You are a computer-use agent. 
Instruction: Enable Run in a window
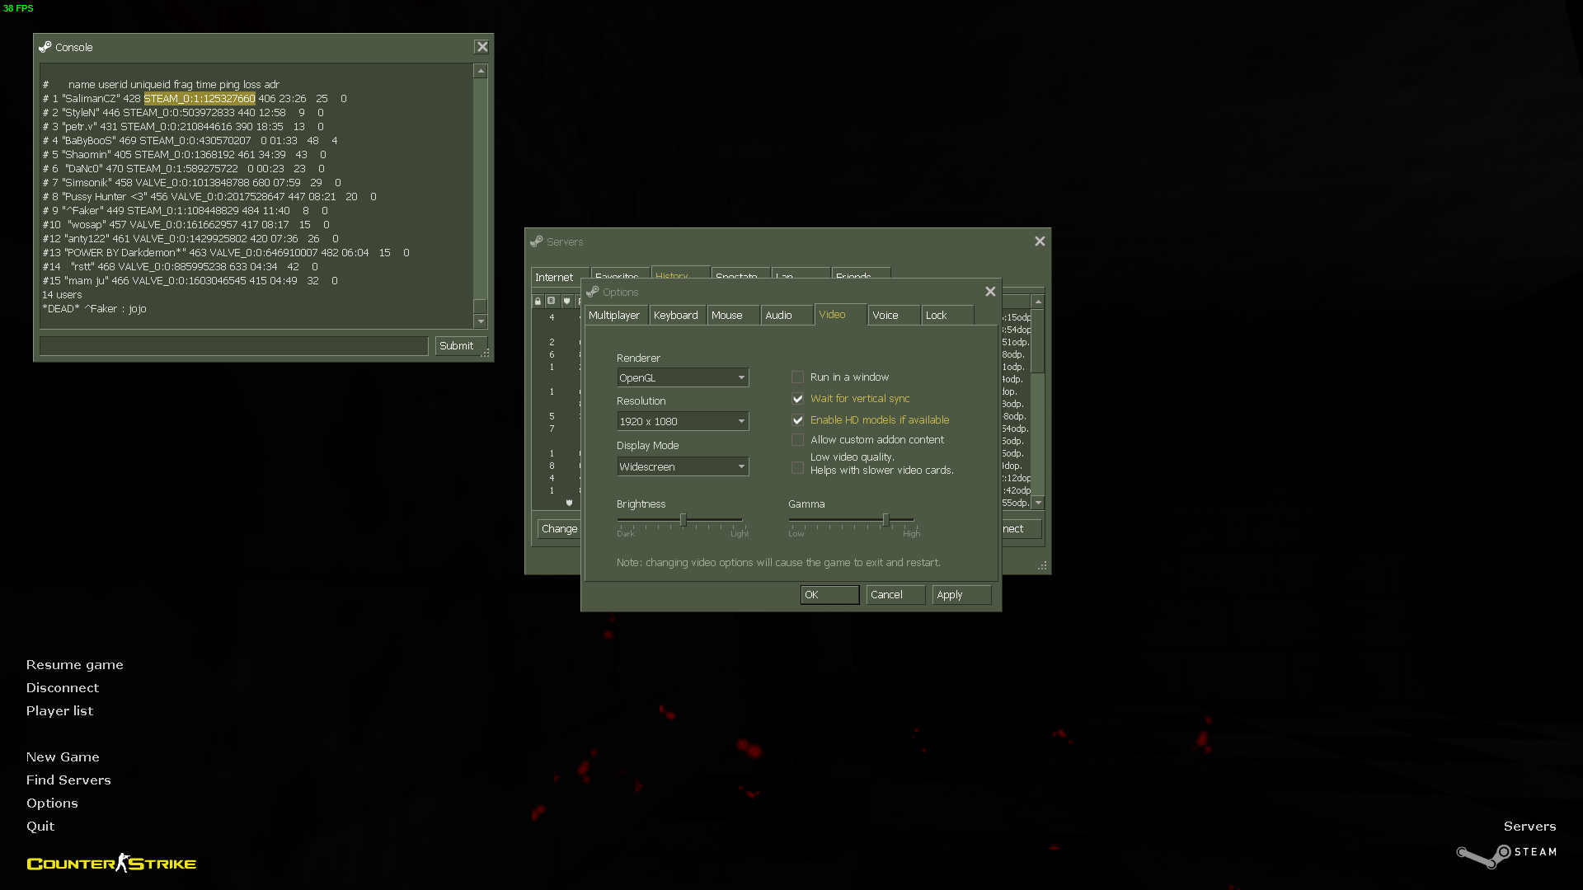[x=797, y=377]
